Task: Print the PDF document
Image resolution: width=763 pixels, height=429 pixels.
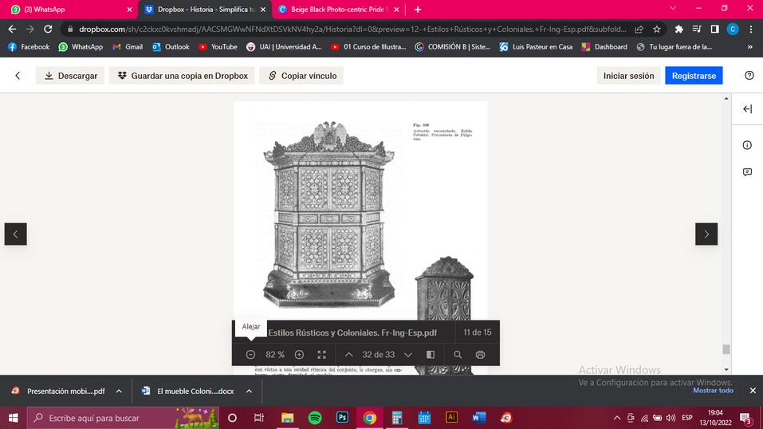Action: pyautogui.click(x=480, y=355)
